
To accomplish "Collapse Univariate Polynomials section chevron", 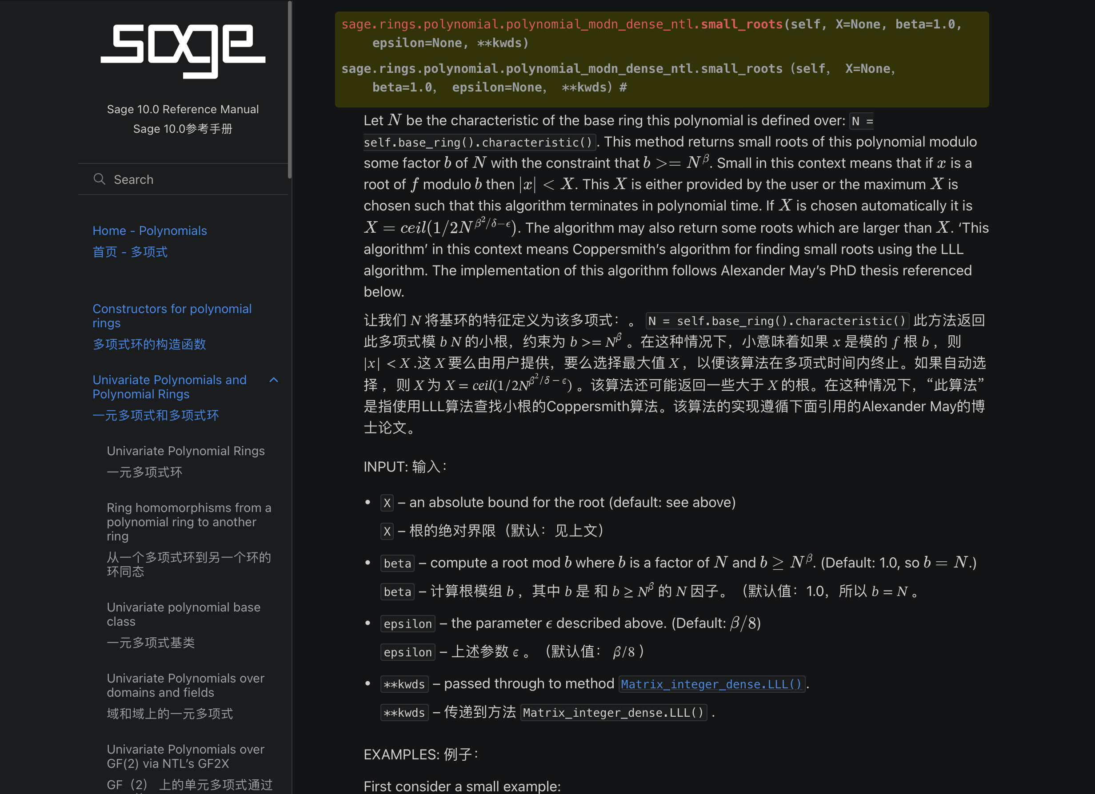I will tap(274, 380).
